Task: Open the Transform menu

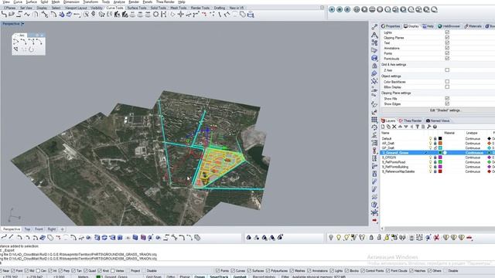Action: [x=90, y=2]
